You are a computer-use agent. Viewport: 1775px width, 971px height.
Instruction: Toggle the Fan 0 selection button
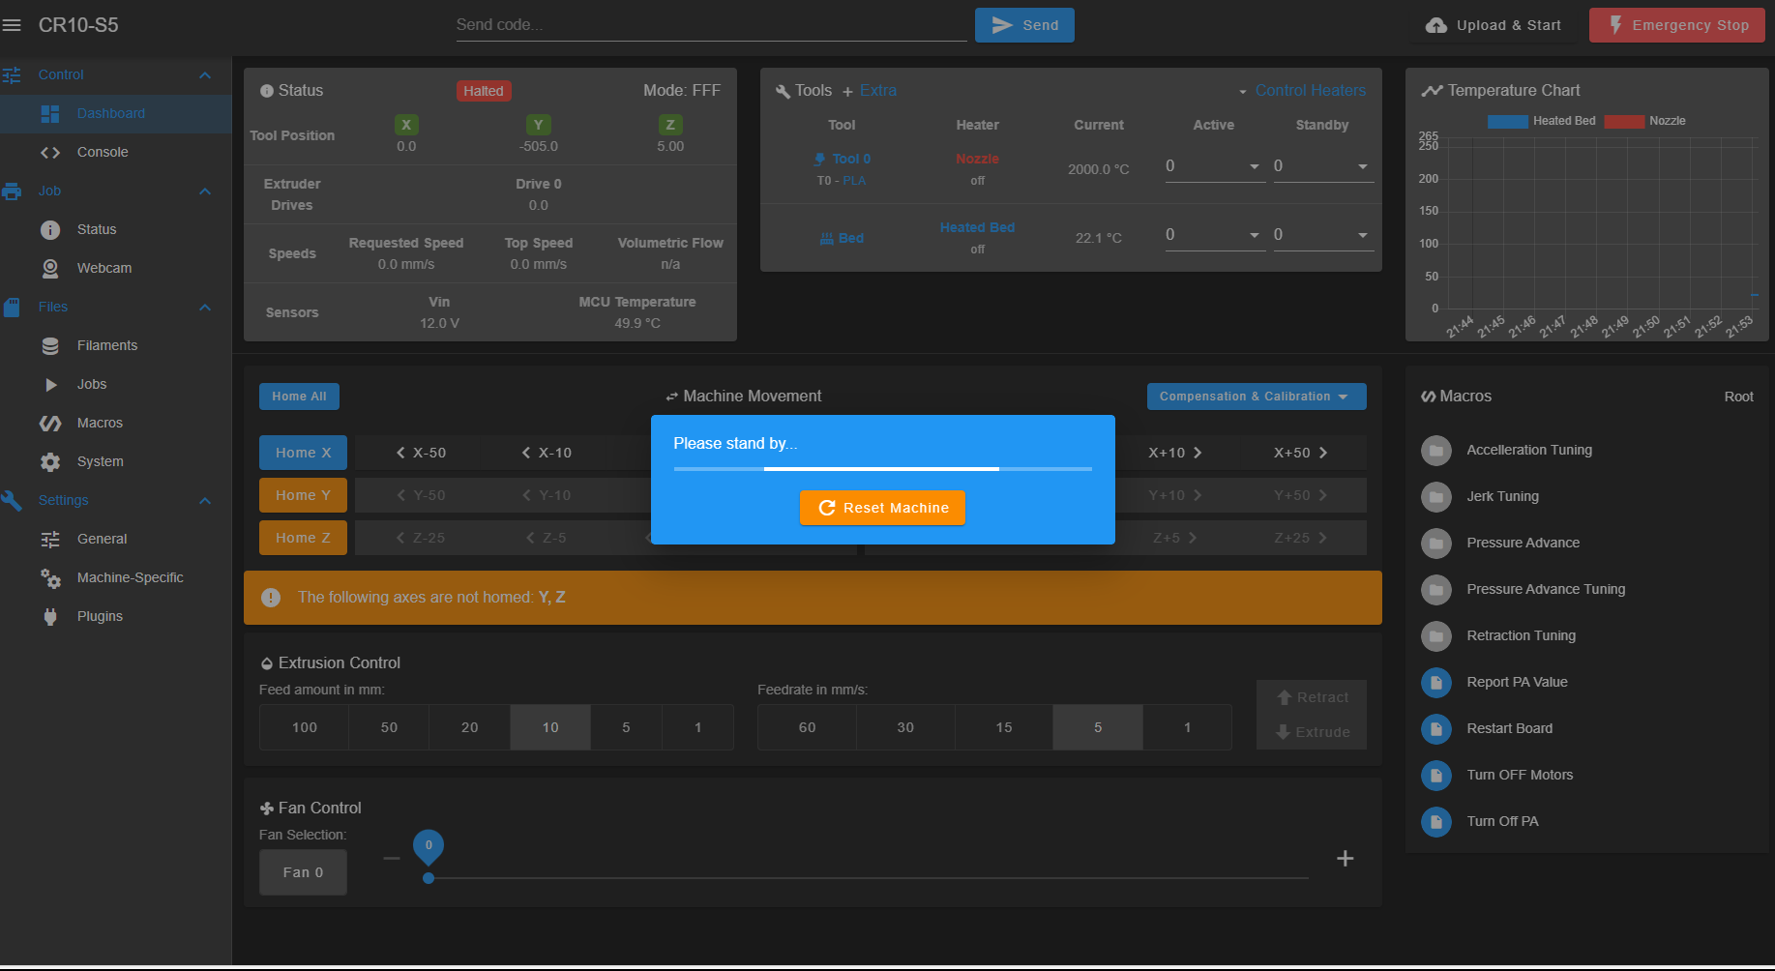pyautogui.click(x=303, y=872)
